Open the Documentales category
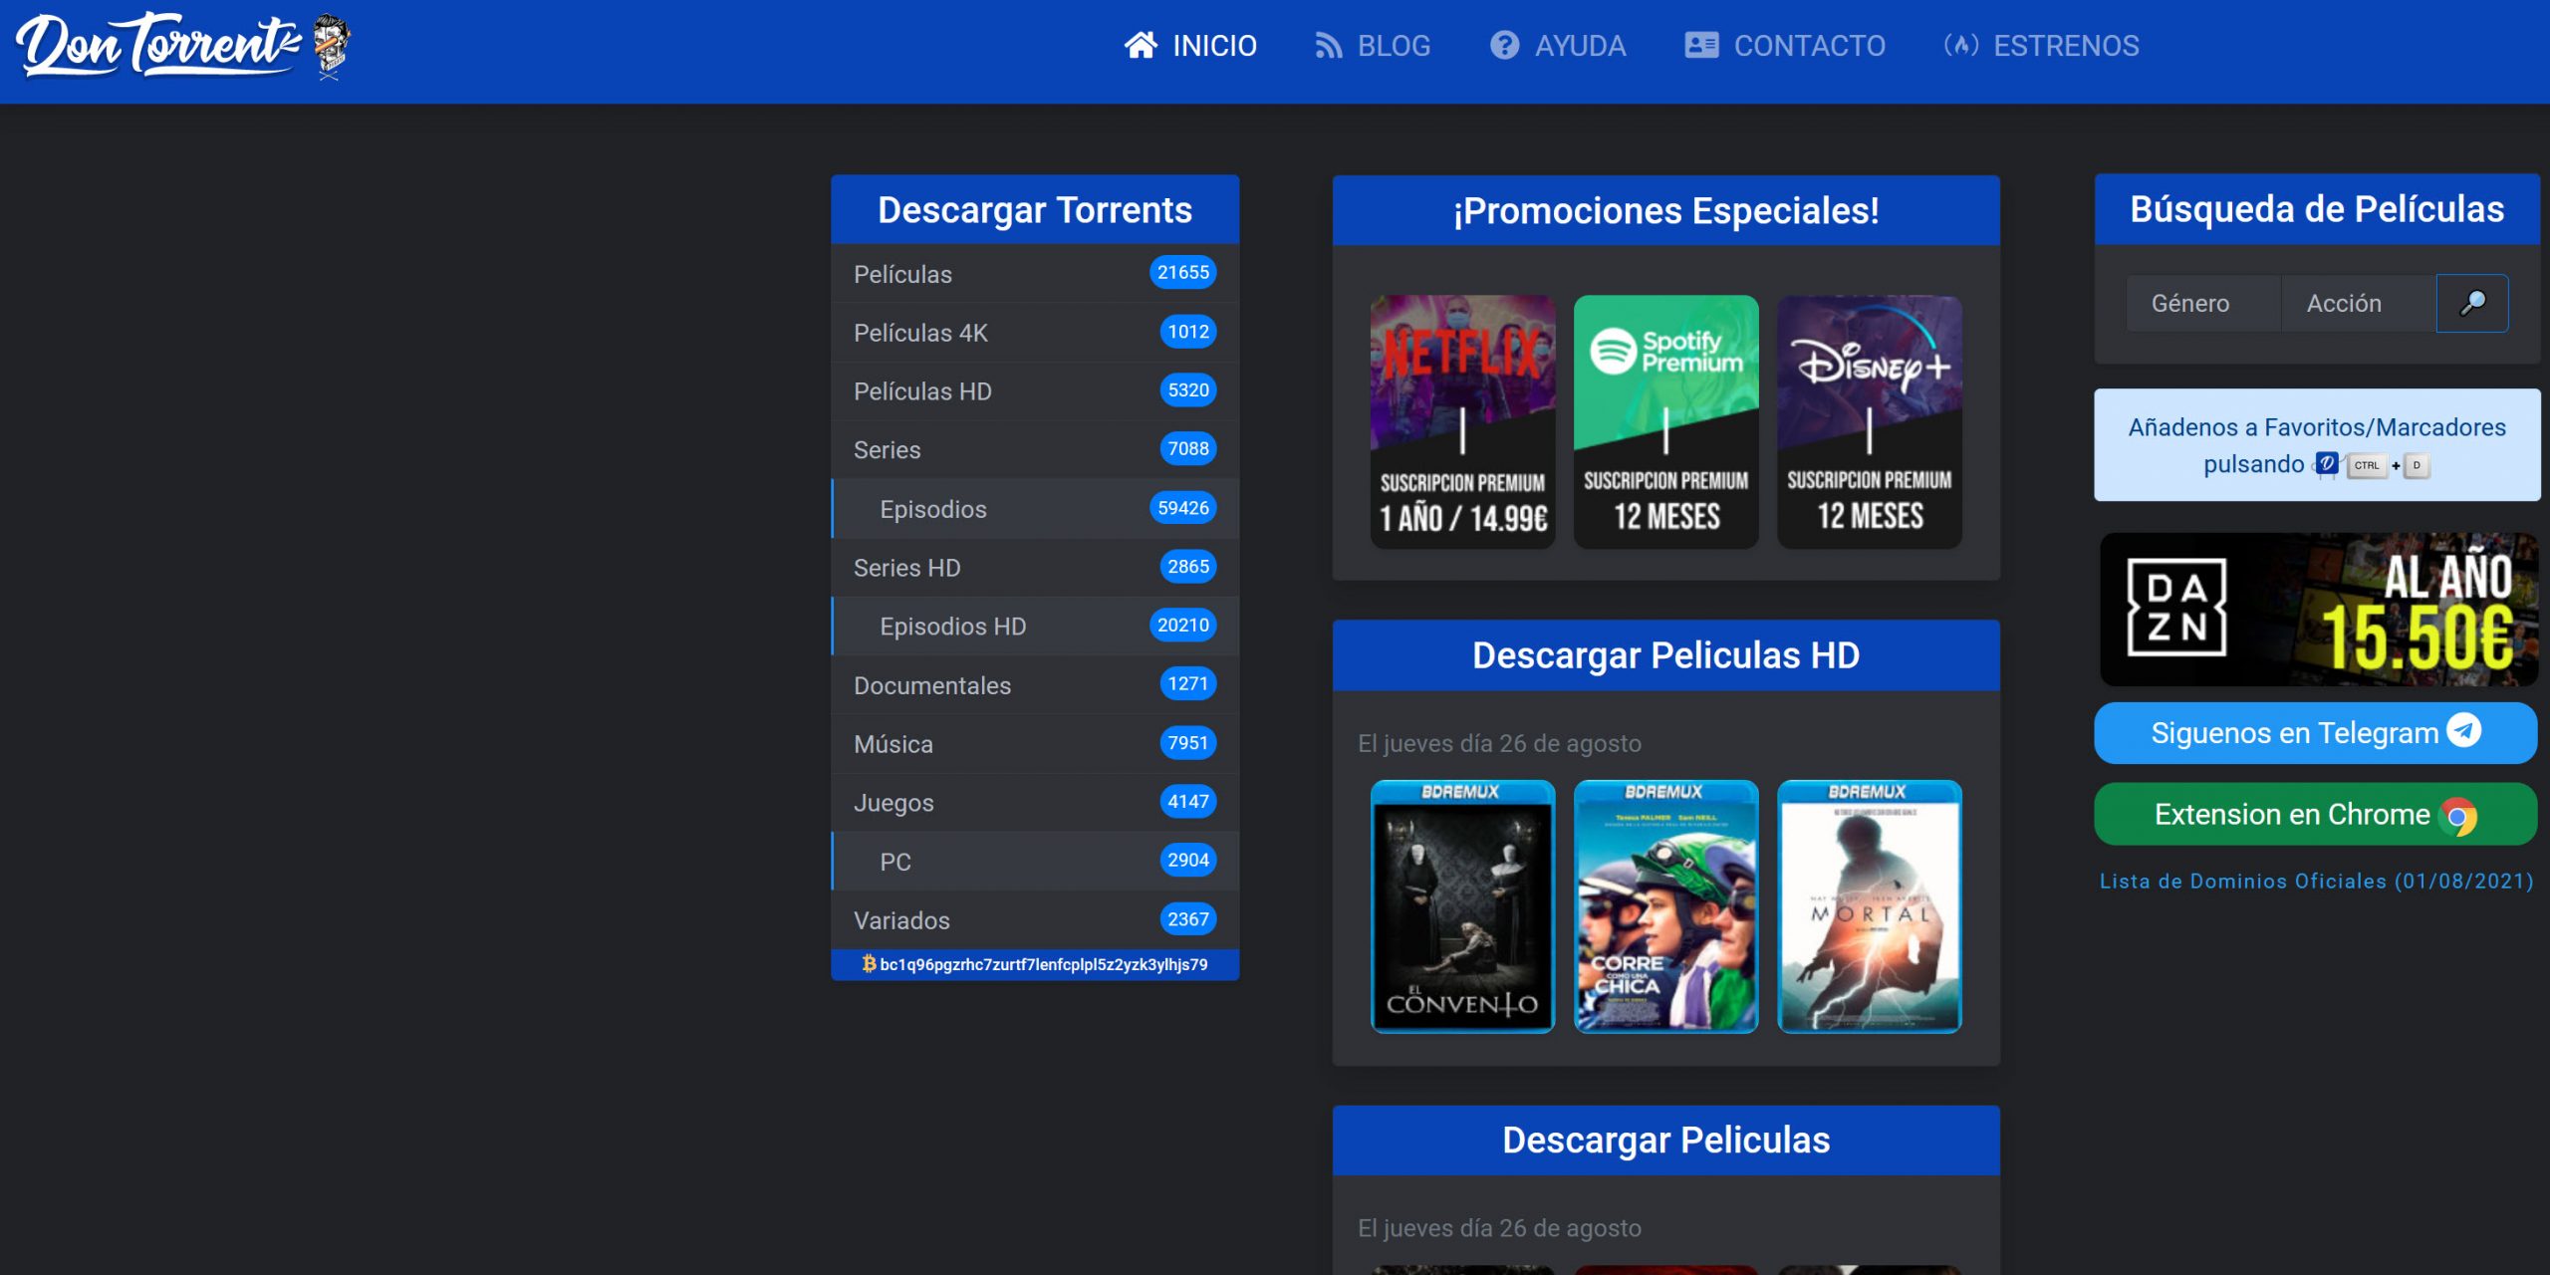 (x=1035, y=685)
